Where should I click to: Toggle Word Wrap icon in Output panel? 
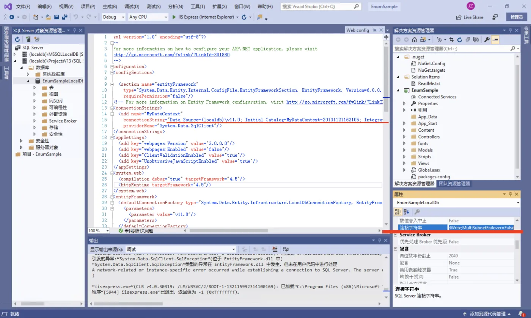(285, 249)
